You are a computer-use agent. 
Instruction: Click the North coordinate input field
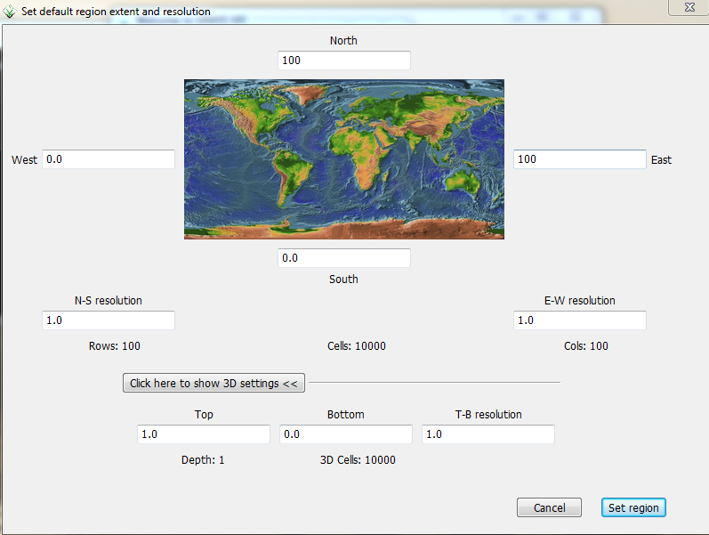tap(343, 61)
